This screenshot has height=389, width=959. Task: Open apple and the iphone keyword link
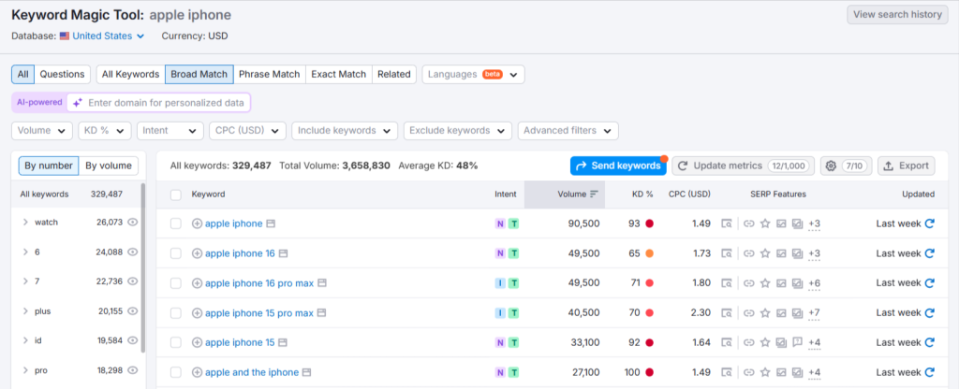(252, 372)
